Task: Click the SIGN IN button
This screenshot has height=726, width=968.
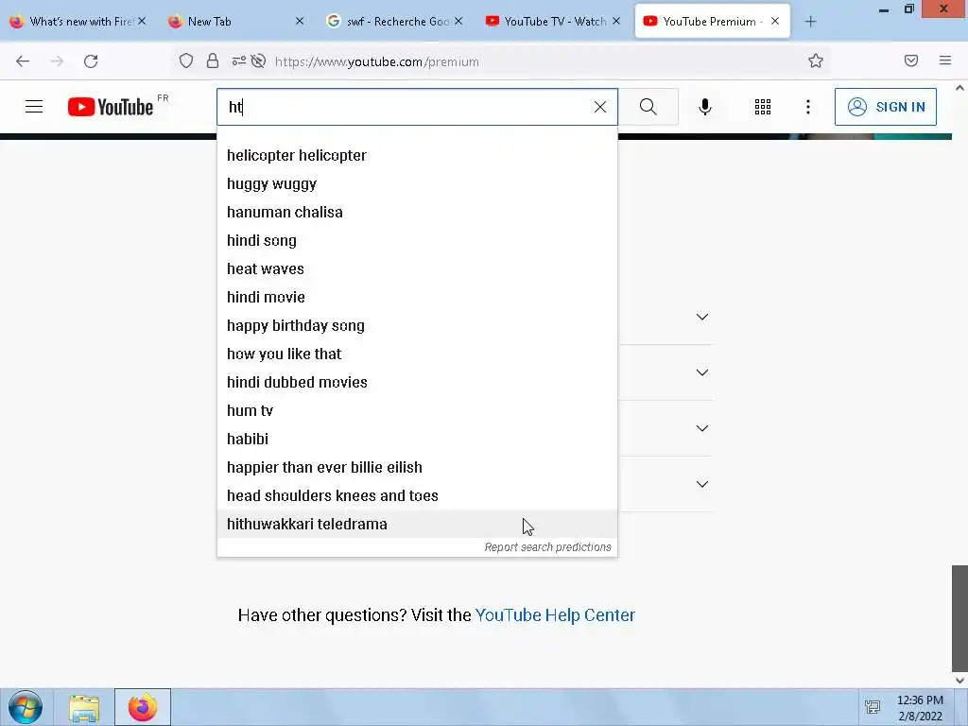Action: (885, 107)
